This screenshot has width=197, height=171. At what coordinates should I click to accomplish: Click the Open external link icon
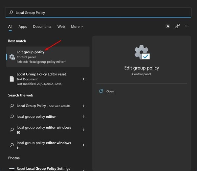click(x=101, y=91)
